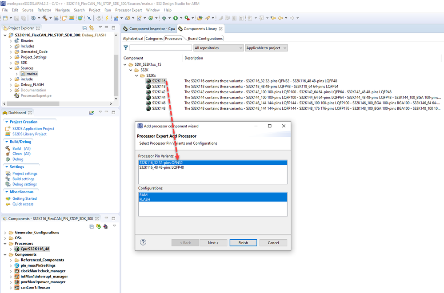Viewport: 444px width, 293px height.
Task: Click the Dashboard open-perspective icon
Action: pyautogui.click(x=91, y=113)
